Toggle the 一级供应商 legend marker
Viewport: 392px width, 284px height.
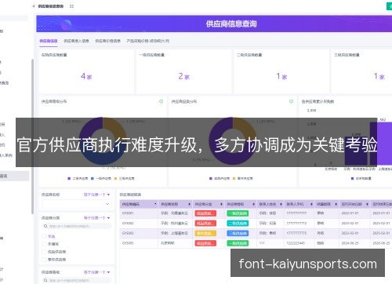(x=93, y=178)
